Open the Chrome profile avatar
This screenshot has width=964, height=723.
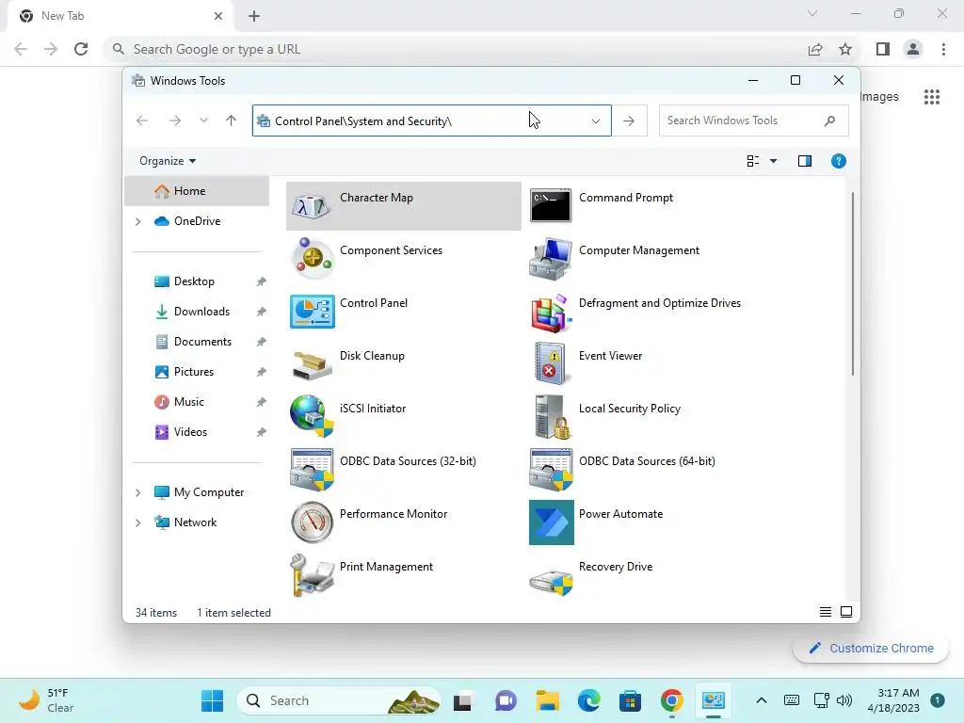(913, 49)
